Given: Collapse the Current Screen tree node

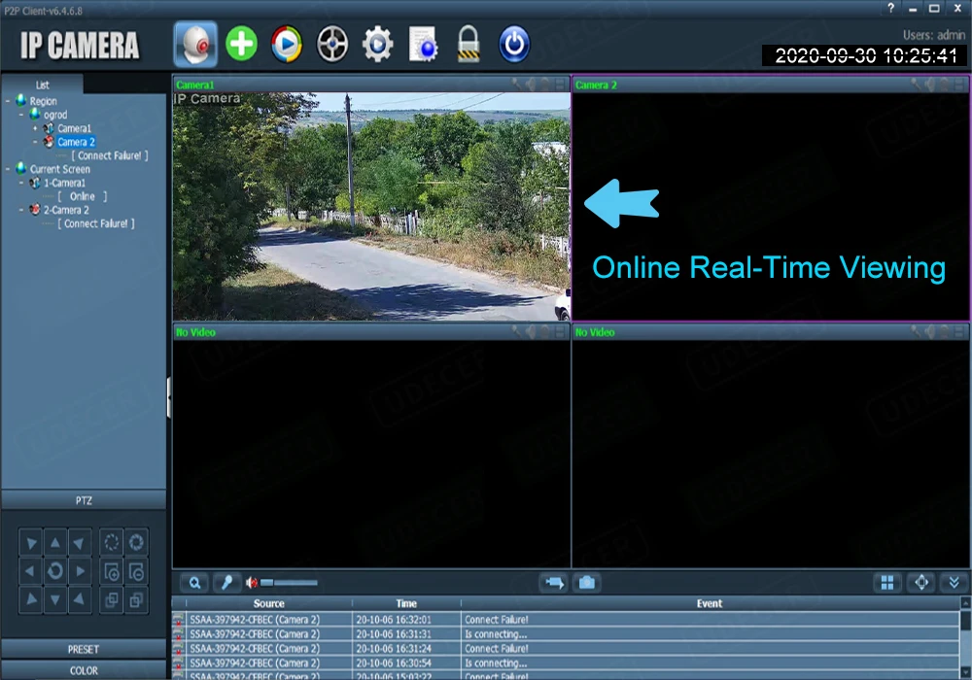Looking at the screenshot, I should [x=8, y=169].
